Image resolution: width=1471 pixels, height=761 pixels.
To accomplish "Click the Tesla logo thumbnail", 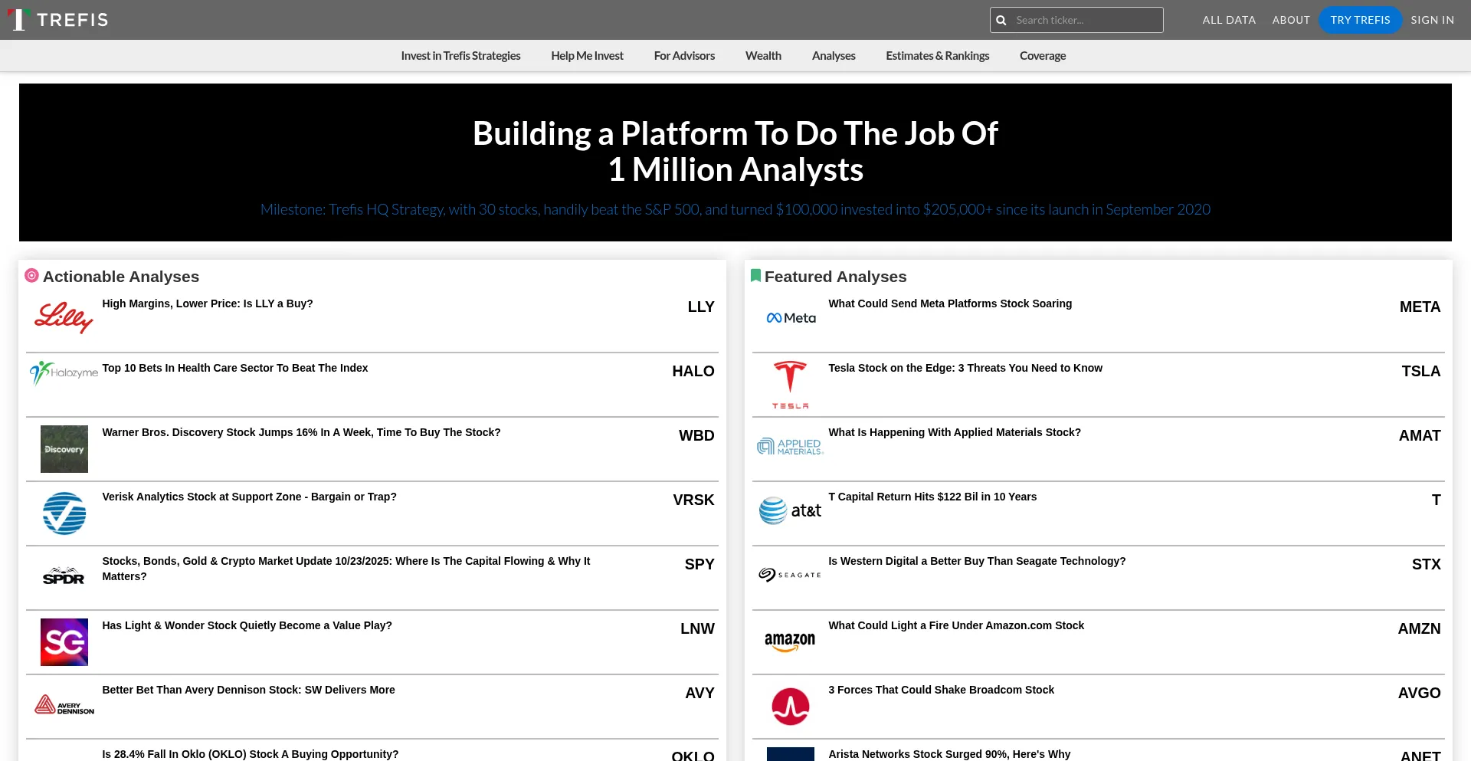I will pyautogui.click(x=790, y=385).
